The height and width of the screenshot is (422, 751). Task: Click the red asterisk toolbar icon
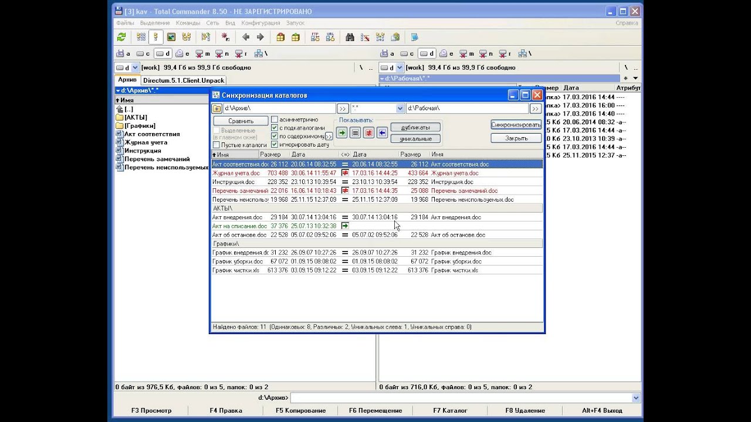225,37
